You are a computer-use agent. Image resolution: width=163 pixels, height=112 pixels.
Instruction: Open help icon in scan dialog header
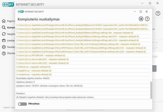coord(148,19)
